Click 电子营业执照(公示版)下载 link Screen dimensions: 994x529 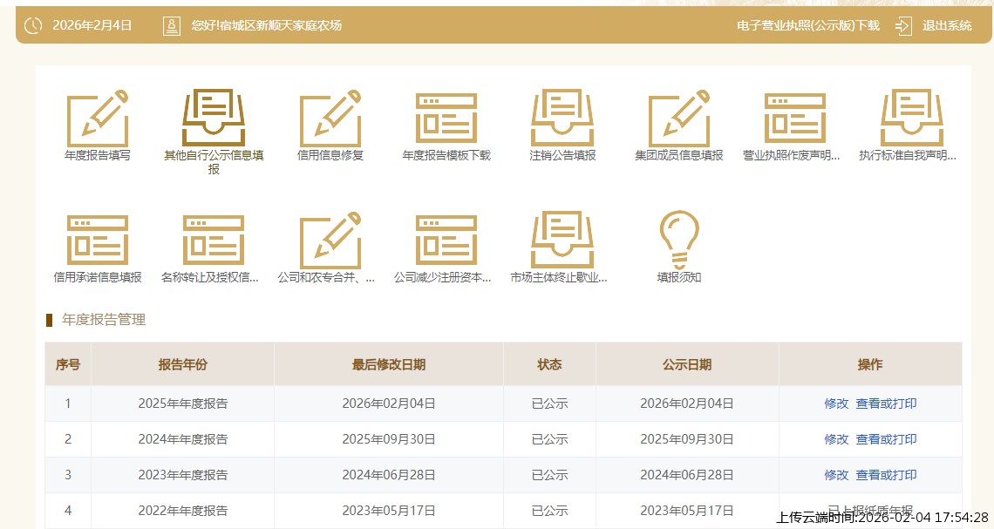807,25
